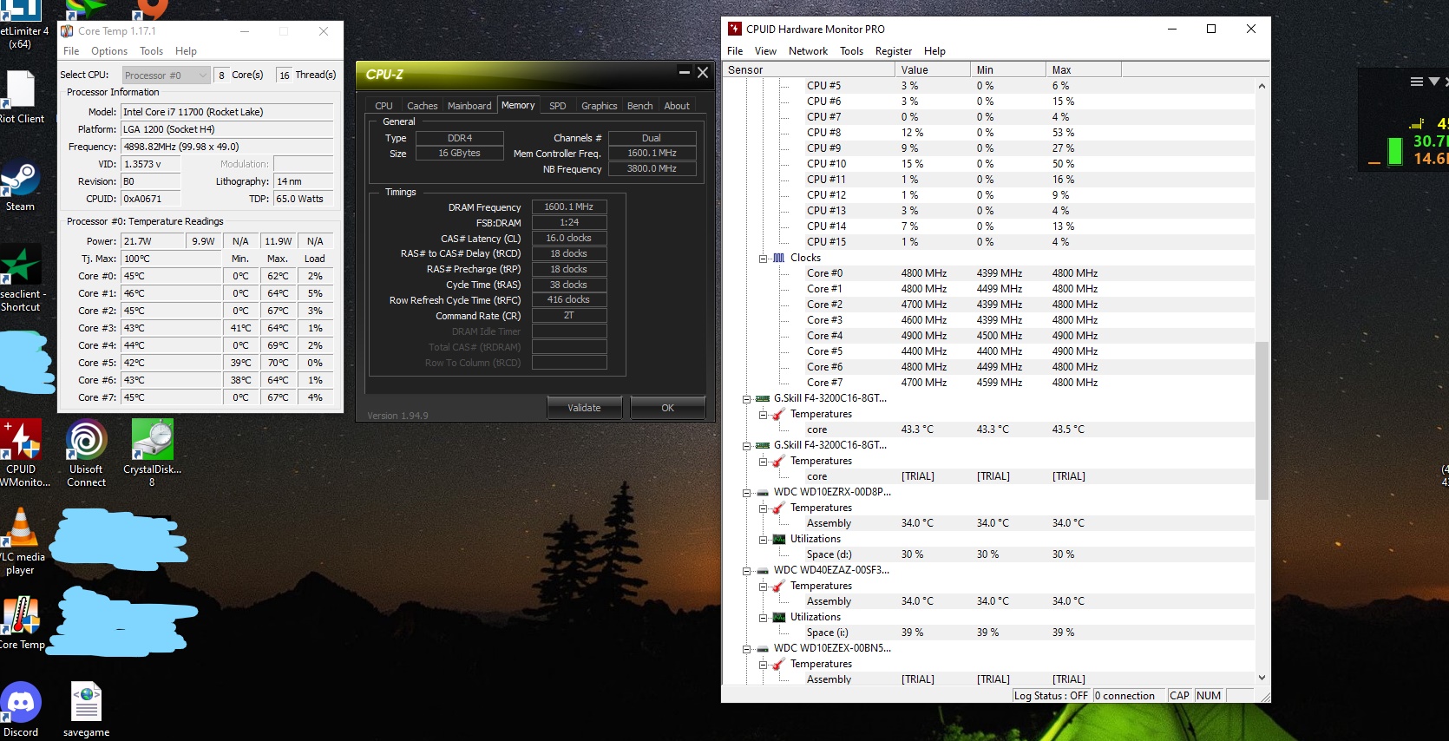Select the Space (d:) row in HWMonitor
Screen dimensions: 1449x741
[x=988, y=554]
